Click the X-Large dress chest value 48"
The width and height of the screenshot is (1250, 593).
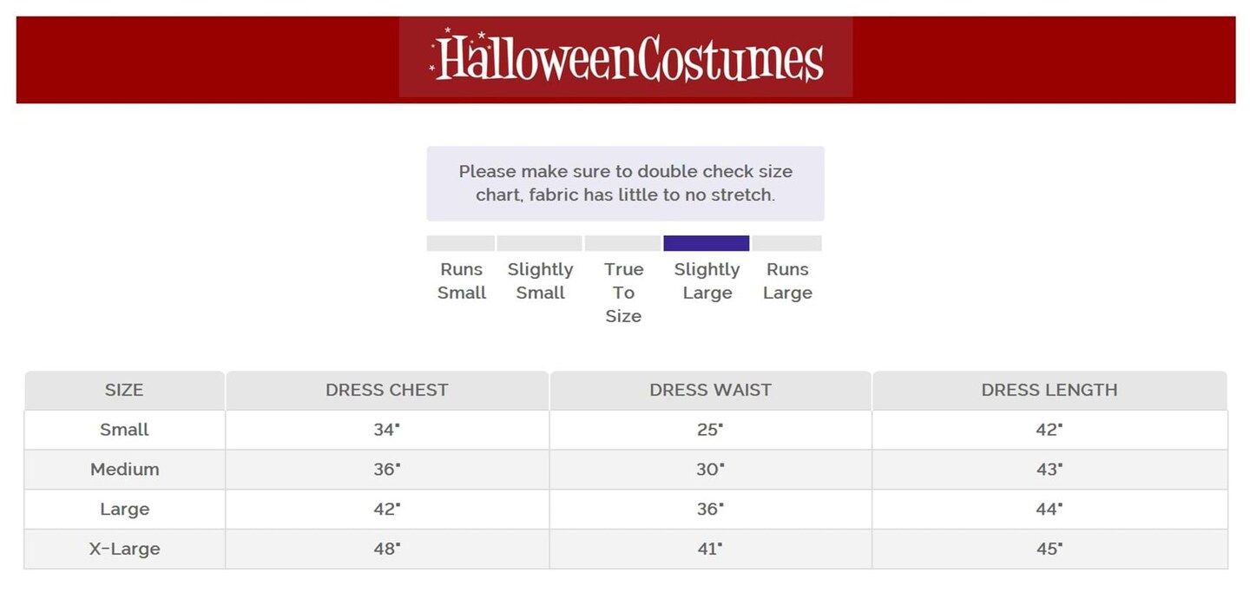pyautogui.click(x=387, y=550)
